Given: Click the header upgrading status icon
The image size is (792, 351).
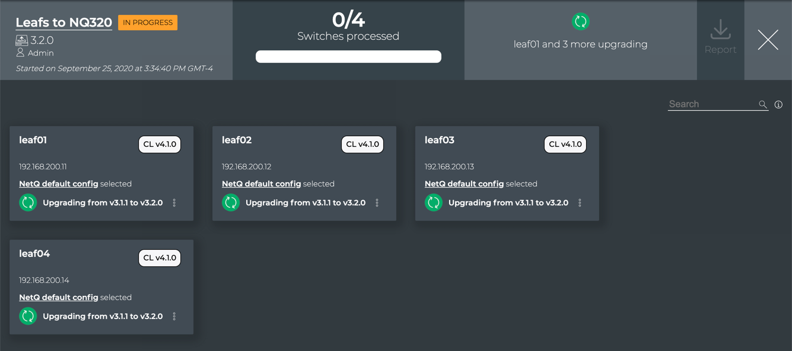Looking at the screenshot, I should 580,22.
